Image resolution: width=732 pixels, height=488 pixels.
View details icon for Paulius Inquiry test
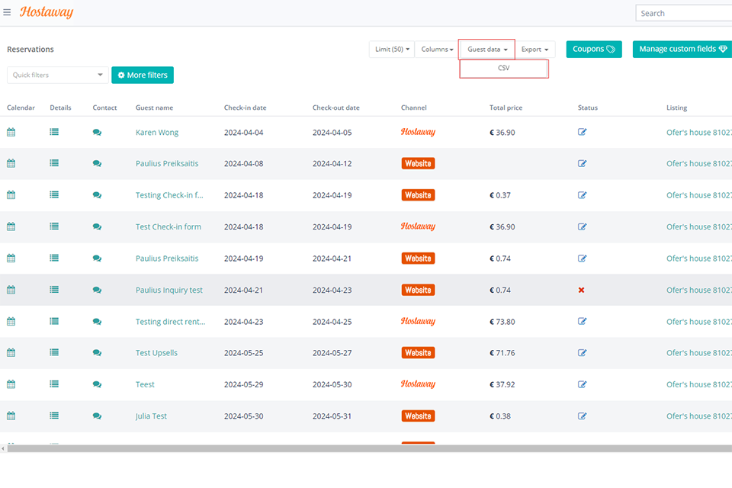click(54, 290)
